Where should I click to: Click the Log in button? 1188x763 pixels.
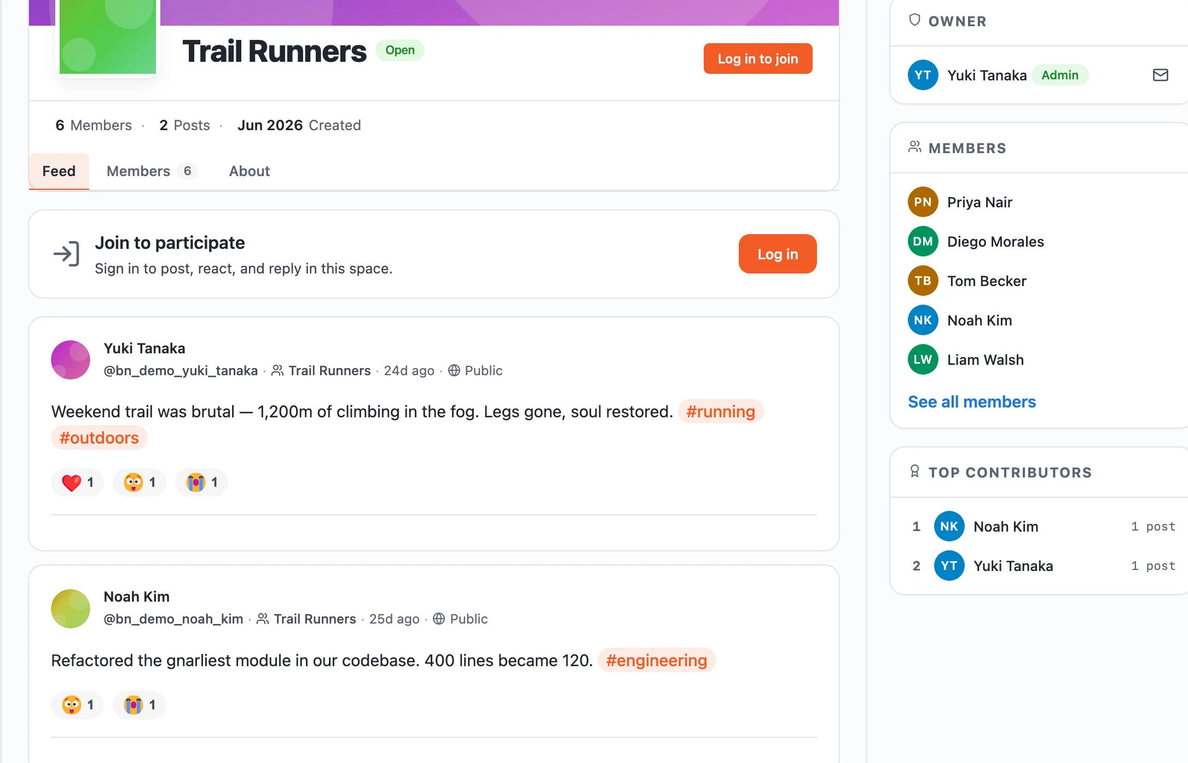coord(778,254)
